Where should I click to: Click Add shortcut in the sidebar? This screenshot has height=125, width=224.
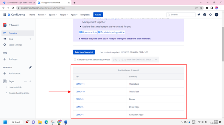14,73
